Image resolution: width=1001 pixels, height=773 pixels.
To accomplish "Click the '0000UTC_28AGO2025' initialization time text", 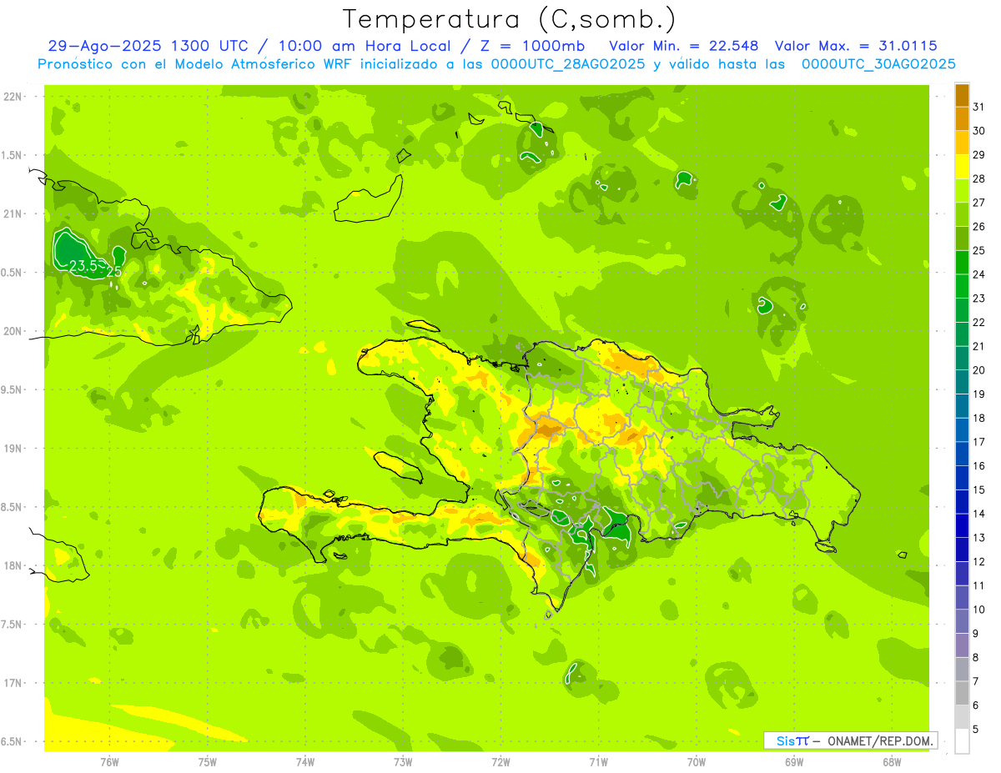I will tap(568, 64).
